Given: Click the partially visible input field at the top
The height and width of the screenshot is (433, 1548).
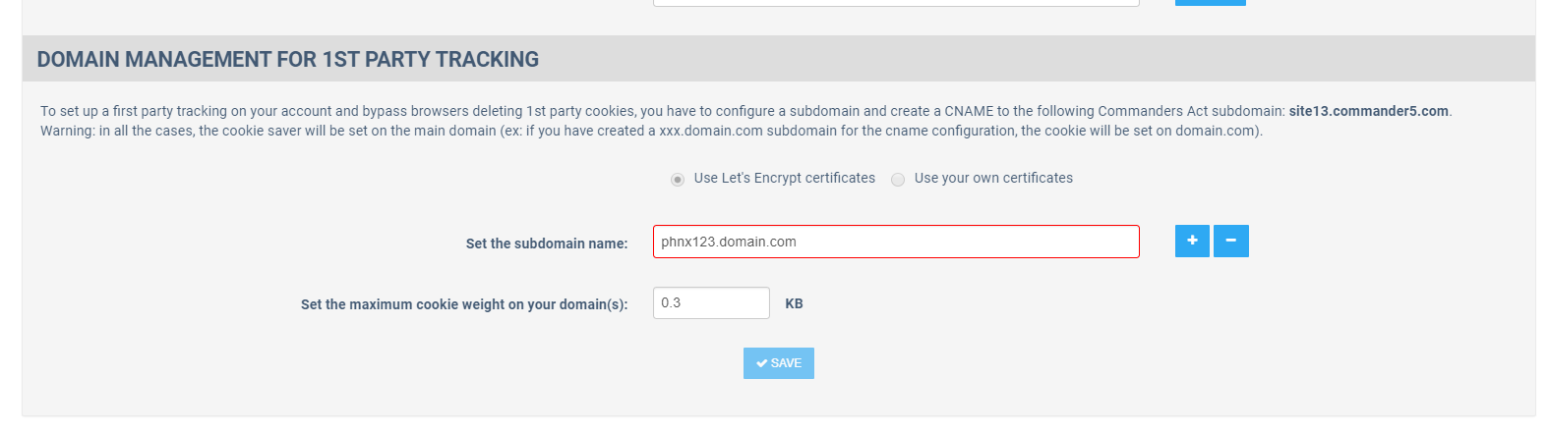Looking at the screenshot, I should pos(895,3).
